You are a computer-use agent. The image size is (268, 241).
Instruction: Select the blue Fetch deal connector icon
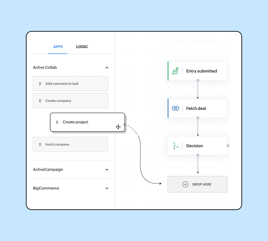(175, 108)
